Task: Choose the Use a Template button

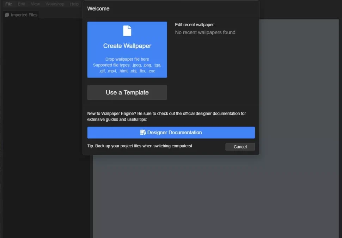Action: (x=127, y=92)
